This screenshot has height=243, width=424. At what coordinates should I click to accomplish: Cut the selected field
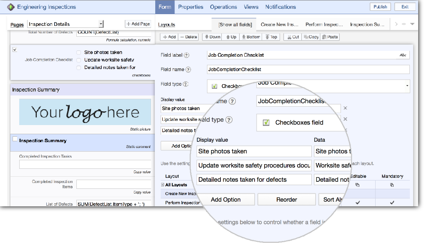coord(293,37)
